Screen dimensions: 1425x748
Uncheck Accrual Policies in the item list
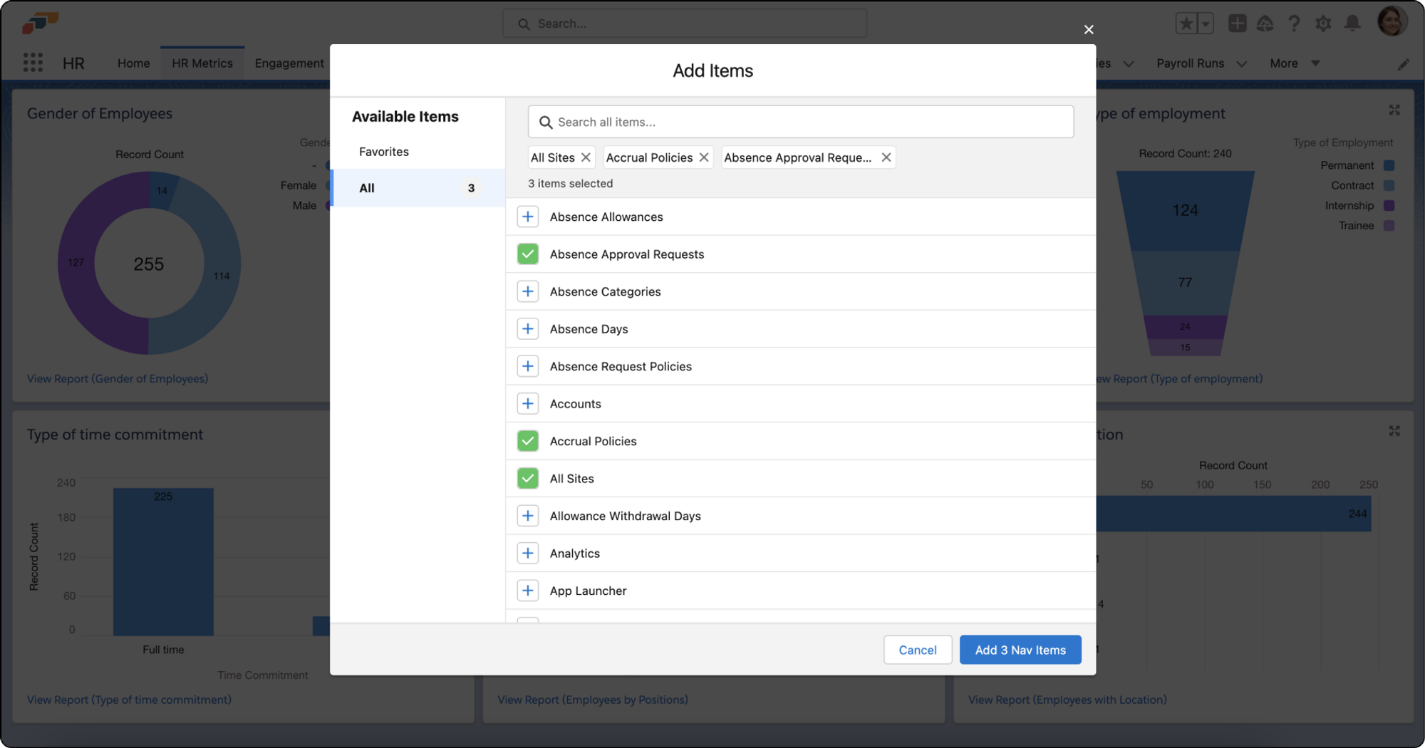click(x=527, y=440)
